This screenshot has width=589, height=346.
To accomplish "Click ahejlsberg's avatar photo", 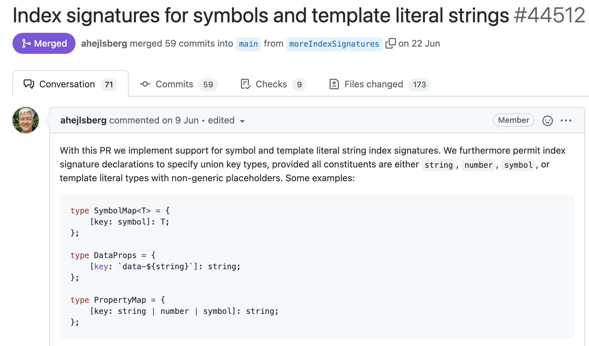I will [26, 120].
